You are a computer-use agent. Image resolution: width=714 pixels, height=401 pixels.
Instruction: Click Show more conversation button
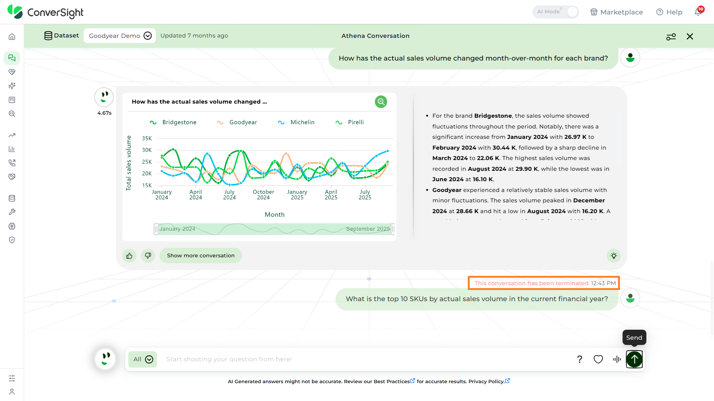click(201, 255)
